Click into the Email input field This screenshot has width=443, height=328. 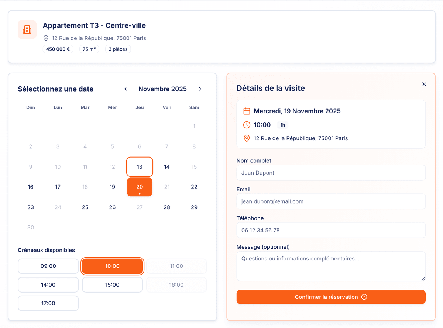pyautogui.click(x=331, y=201)
